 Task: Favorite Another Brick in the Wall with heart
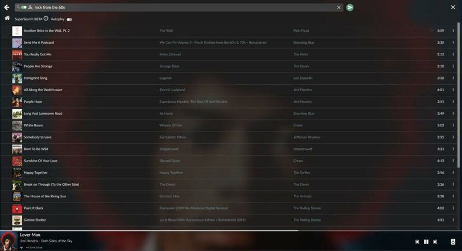click(x=431, y=31)
